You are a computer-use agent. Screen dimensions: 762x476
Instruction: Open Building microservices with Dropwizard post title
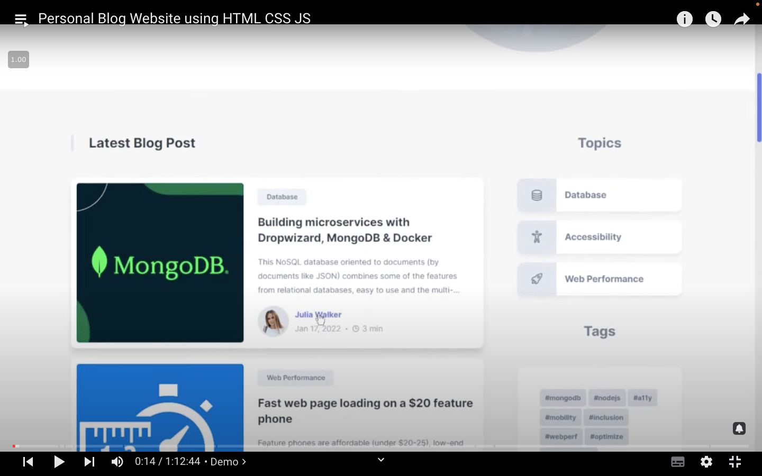point(345,230)
